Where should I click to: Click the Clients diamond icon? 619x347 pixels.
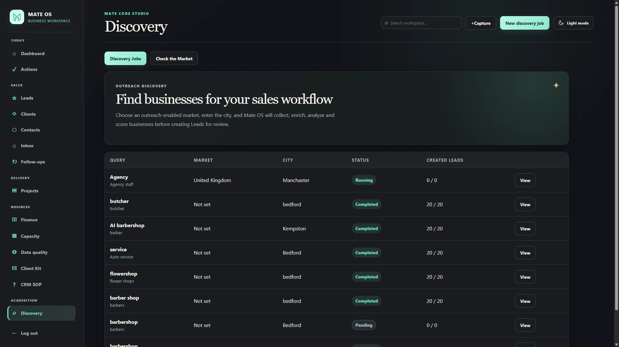point(14,114)
